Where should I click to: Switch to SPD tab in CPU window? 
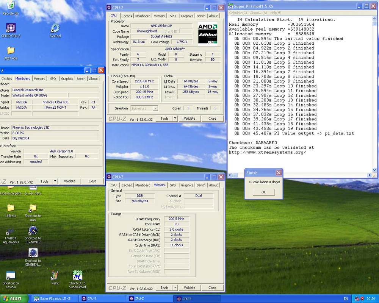point(173,16)
